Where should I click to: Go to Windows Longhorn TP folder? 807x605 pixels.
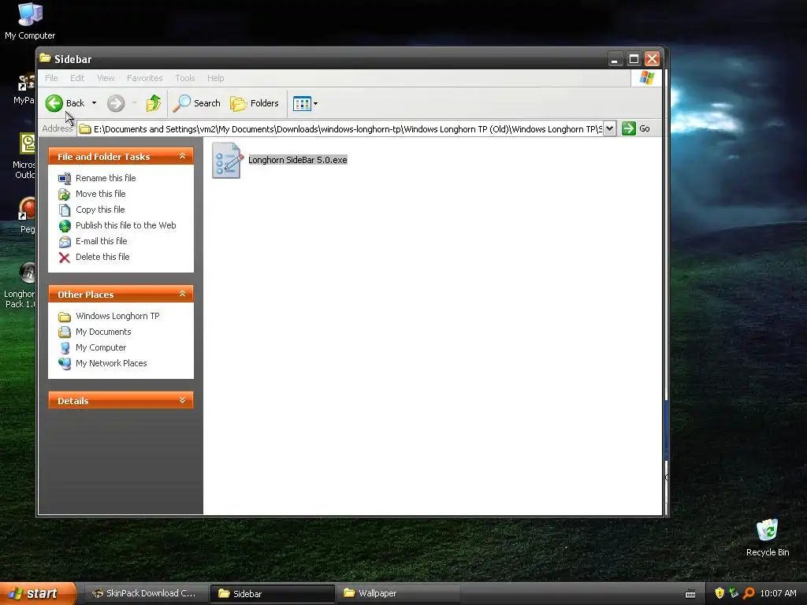point(117,316)
